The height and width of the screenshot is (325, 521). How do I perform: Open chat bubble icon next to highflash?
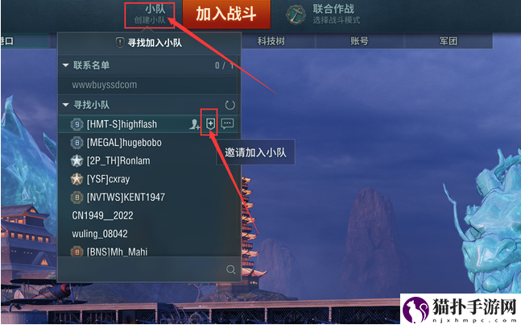click(x=227, y=123)
